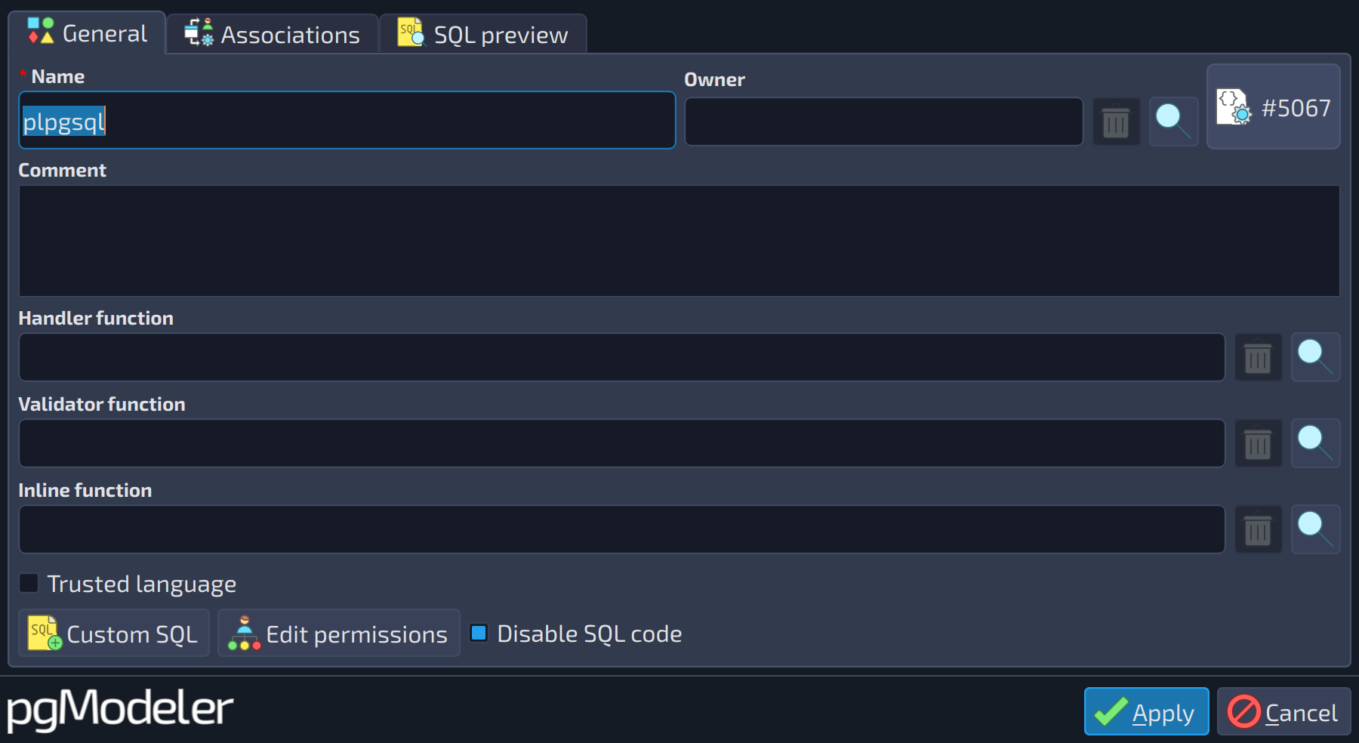
Task: Focus the Comment text area
Action: point(679,241)
